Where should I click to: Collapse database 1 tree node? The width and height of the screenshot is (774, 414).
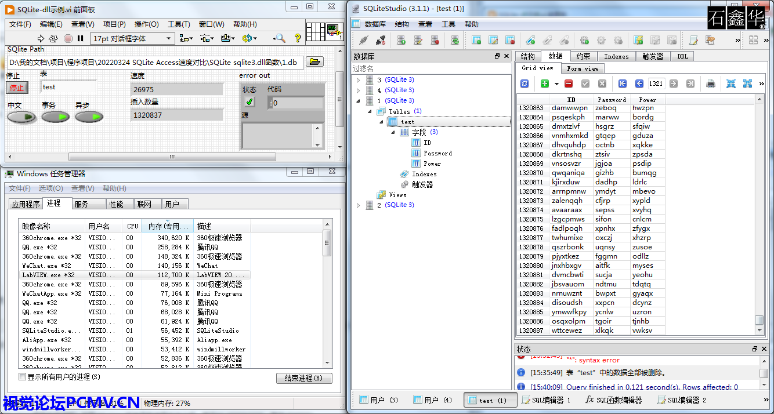coord(359,101)
